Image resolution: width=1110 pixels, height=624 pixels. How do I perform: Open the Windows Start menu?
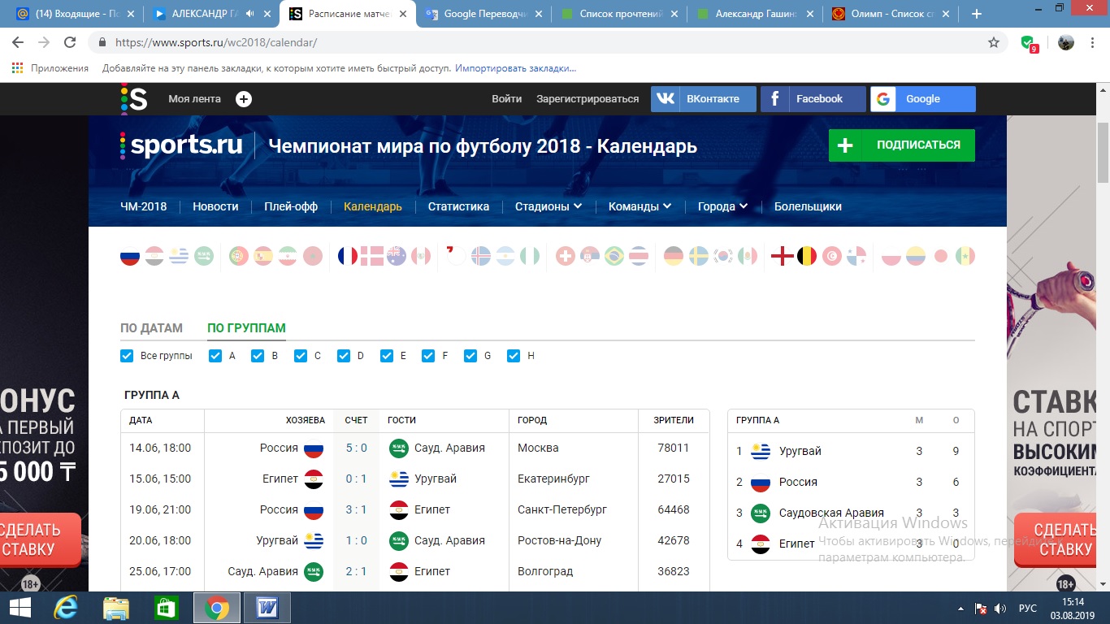(20, 608)
